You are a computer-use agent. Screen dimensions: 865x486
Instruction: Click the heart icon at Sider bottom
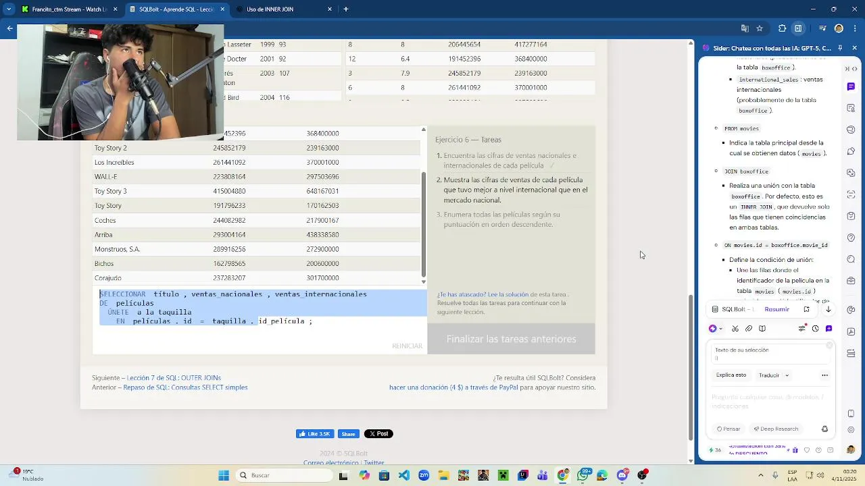807,450
